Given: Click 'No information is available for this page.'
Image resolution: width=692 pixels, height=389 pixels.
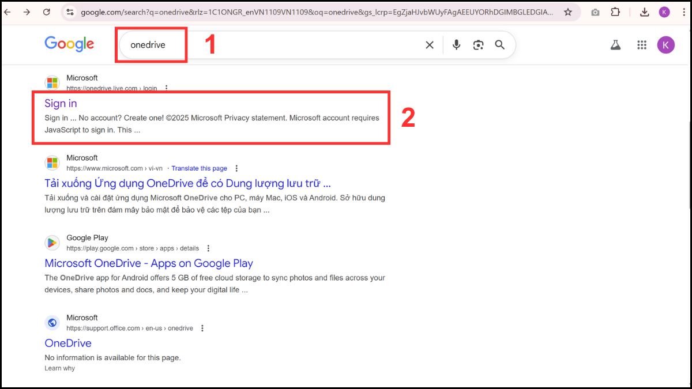Looking at the screenshot, I should pyautogui.click(x=112, y=357).
